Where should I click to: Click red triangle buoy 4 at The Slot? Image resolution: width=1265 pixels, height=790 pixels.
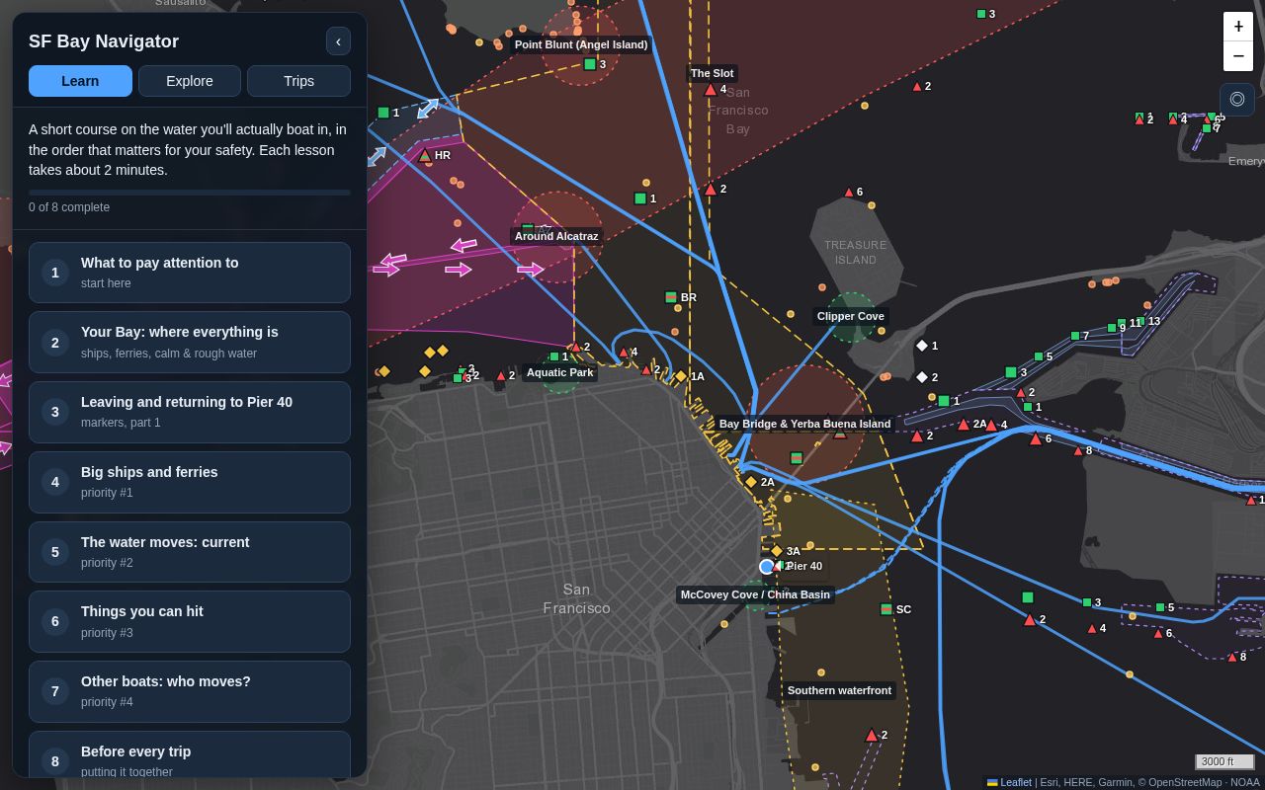pyautogui.click(x=710, y=90)
